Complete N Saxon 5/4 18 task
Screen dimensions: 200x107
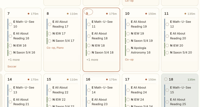(89, 53)
